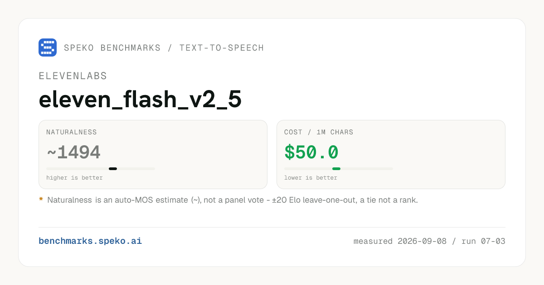Viewport: 544px width, 285px height.
Task: Click the TEXT-TO-SPEECH breadcrumb segment
Action: point(222,47)
